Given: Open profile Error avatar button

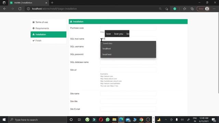Looking at the screenshot, I should pyautogui.click(x=203, y=9).
